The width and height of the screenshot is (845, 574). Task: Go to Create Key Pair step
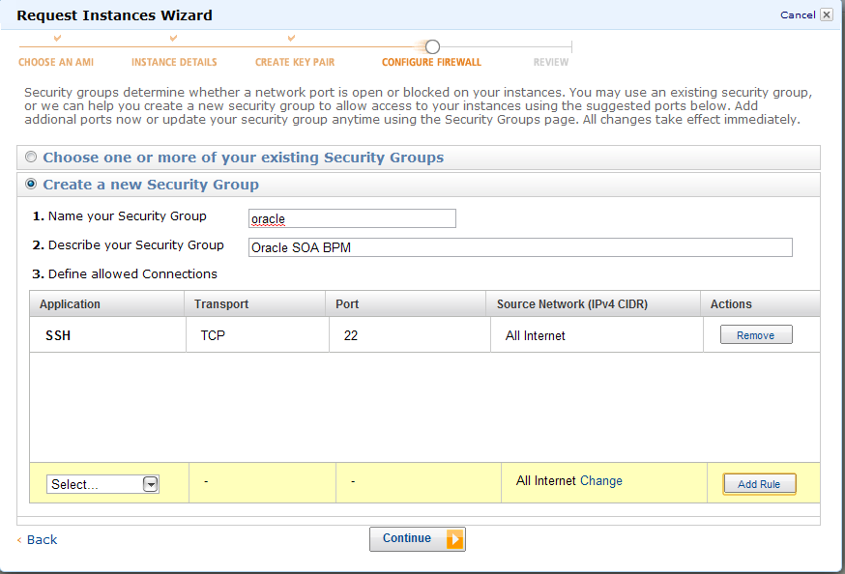coord(295,62)
